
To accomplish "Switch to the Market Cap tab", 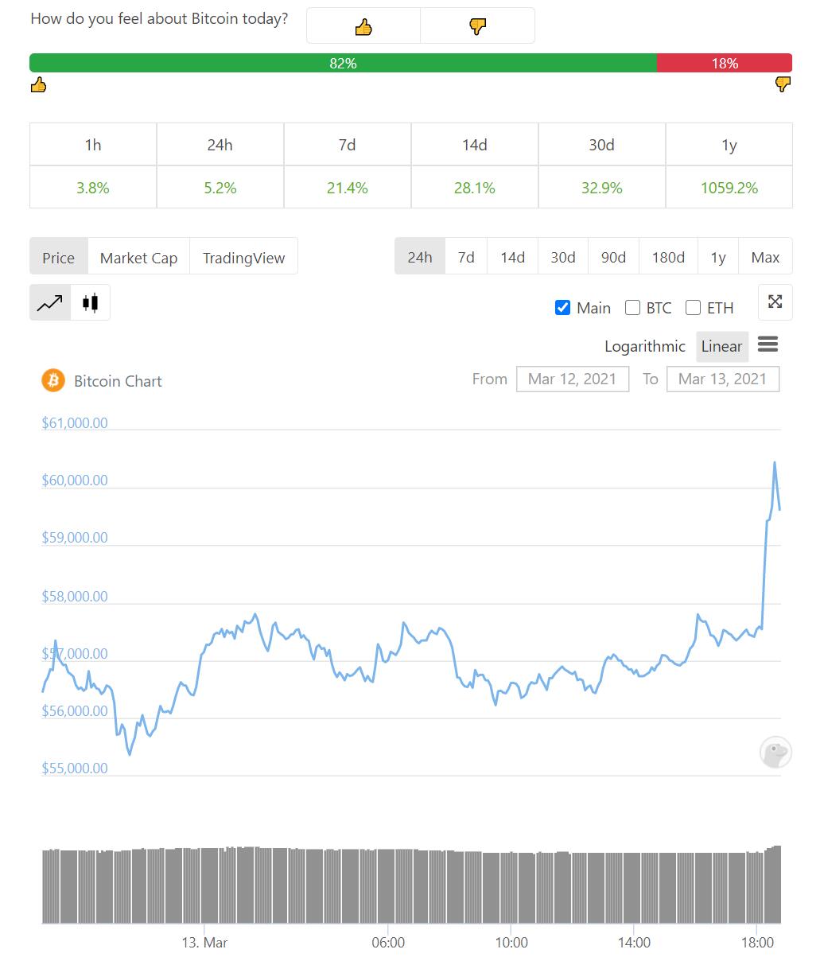I will point(138,258).
